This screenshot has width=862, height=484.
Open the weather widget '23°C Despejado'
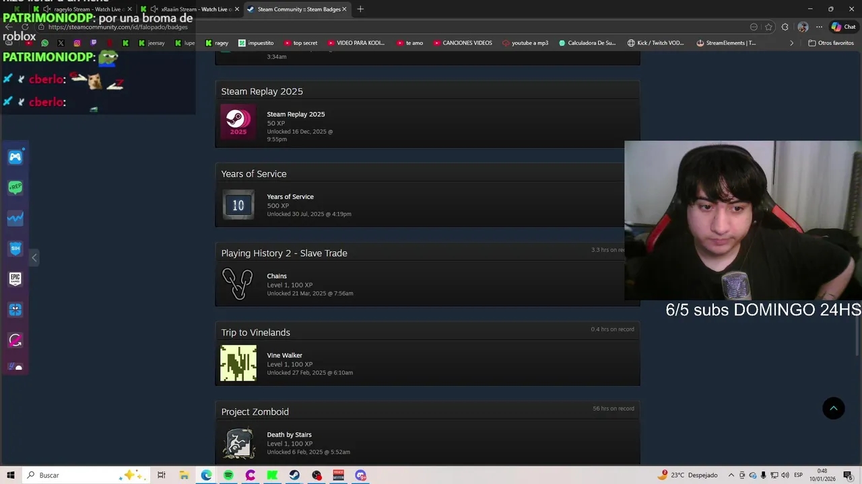[x=688, y=475]
